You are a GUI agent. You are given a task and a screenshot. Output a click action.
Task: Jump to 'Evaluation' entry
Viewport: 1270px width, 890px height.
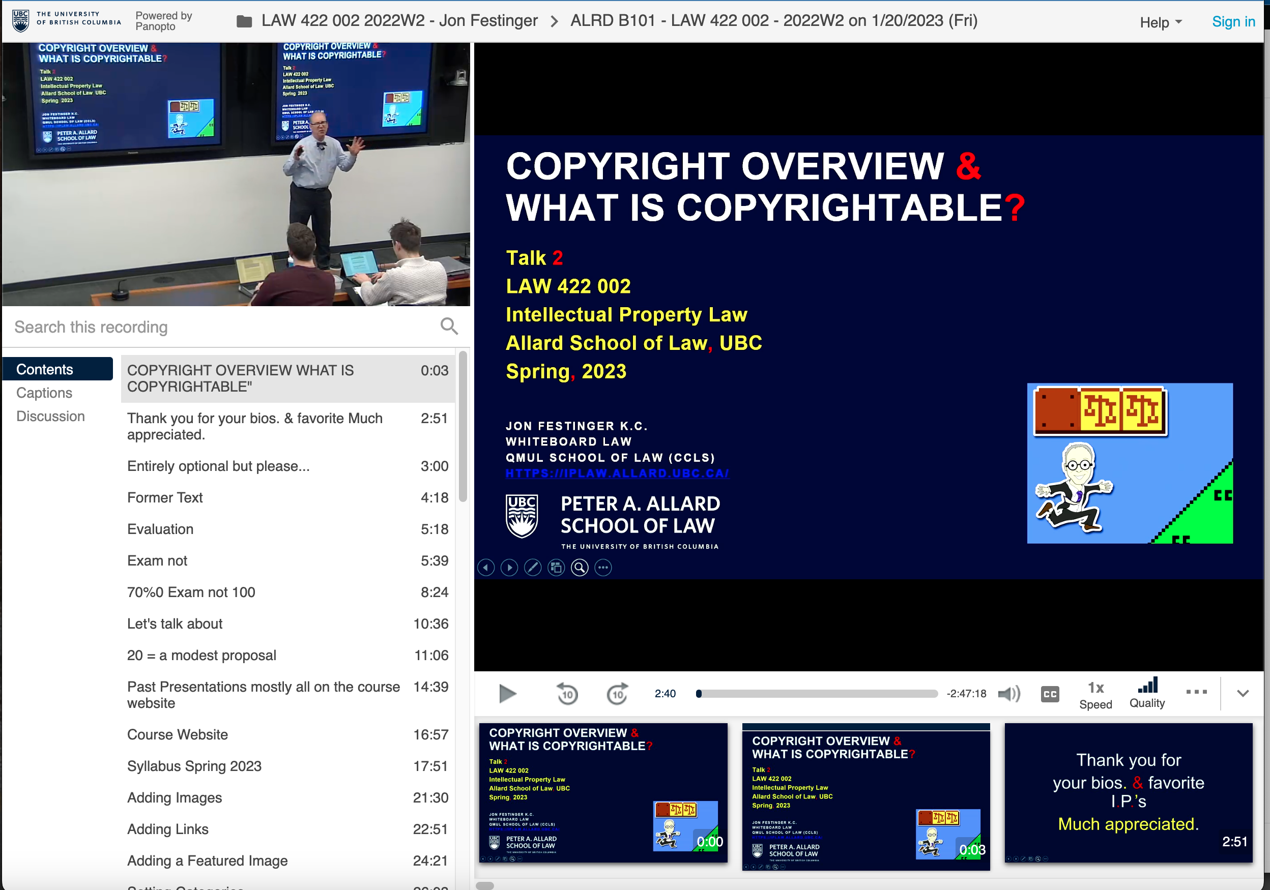coord(287,529)
